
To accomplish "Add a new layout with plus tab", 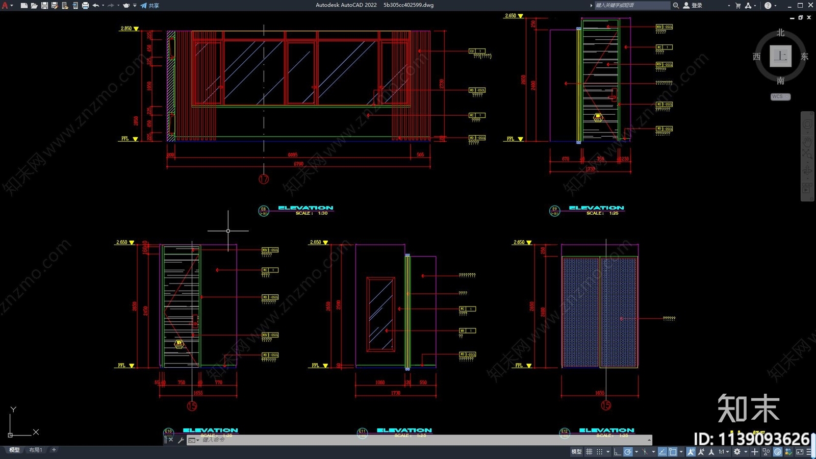I will [x=54, y=450].
